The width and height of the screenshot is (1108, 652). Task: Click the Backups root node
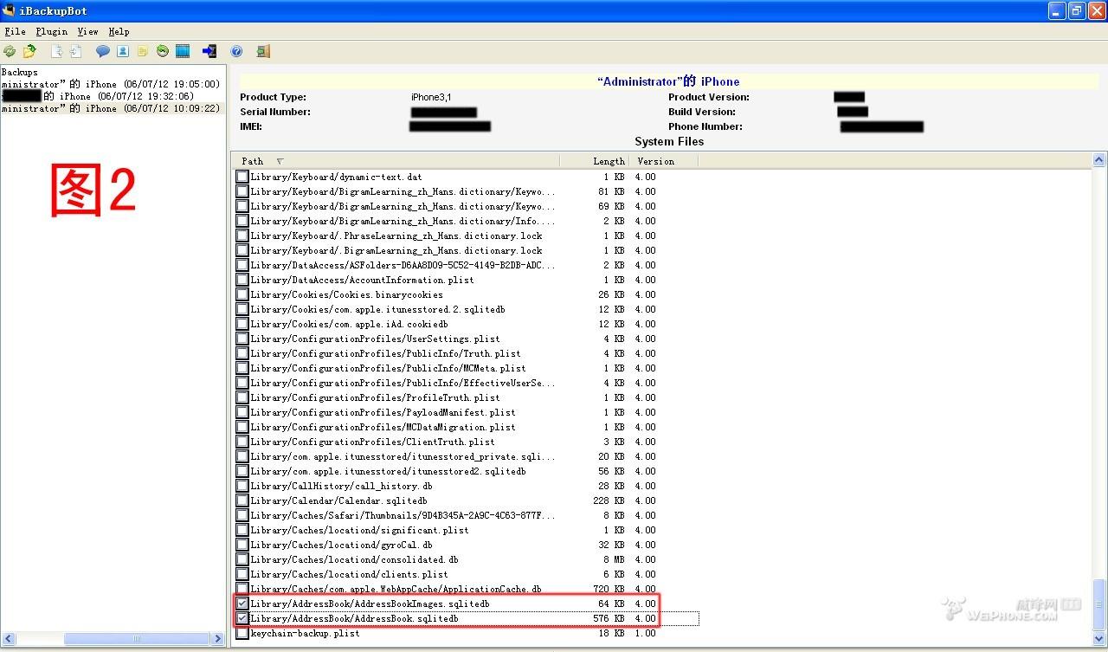(20, 72)
